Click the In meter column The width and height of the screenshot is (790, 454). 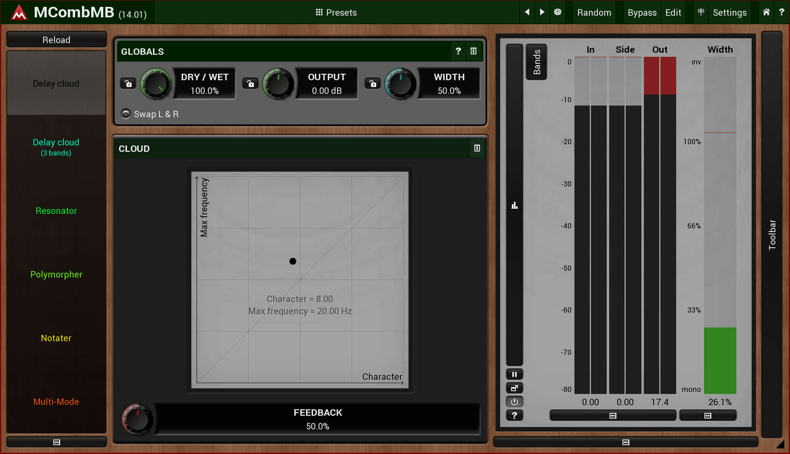point(590,225)
